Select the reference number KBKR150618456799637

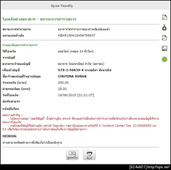(77, 35)
